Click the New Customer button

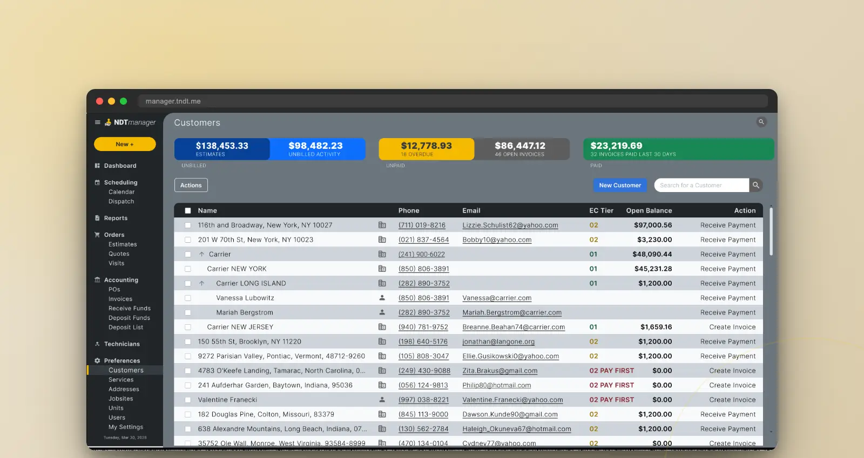(620, 185)
